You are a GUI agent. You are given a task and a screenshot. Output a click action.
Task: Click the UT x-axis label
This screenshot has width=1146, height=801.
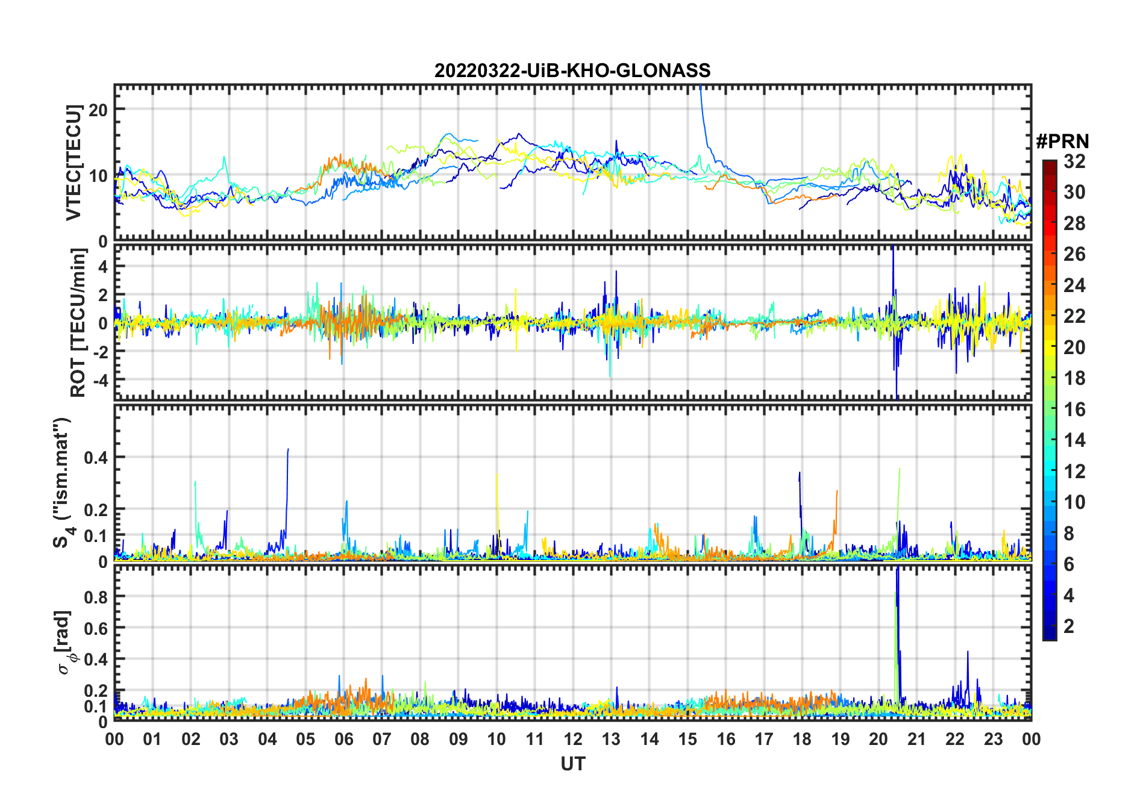tap(572, 764)
